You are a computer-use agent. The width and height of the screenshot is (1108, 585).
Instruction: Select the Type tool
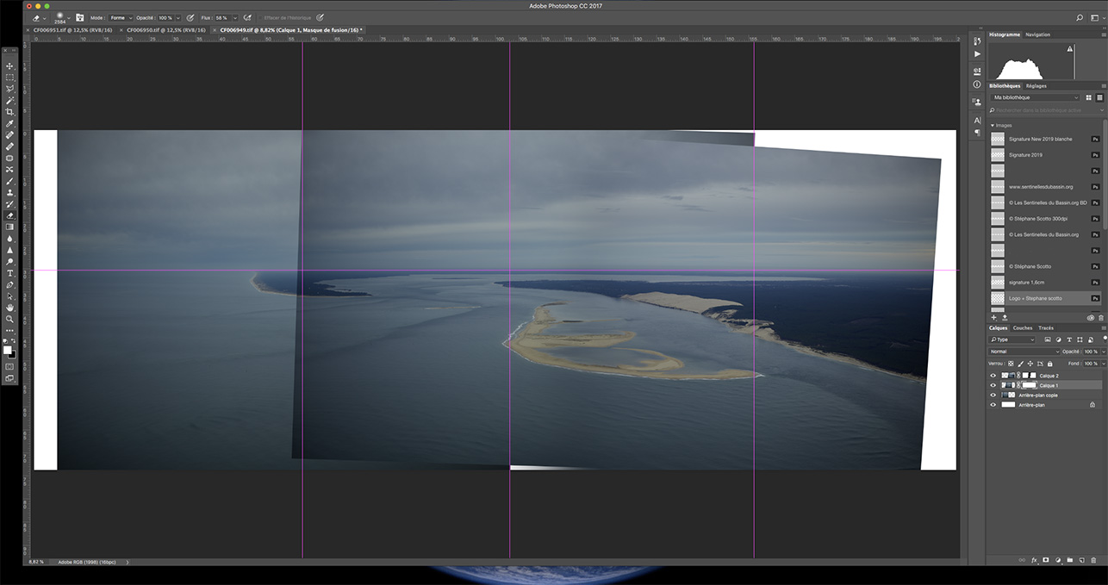pyautogui.click(x=10, y=273)
